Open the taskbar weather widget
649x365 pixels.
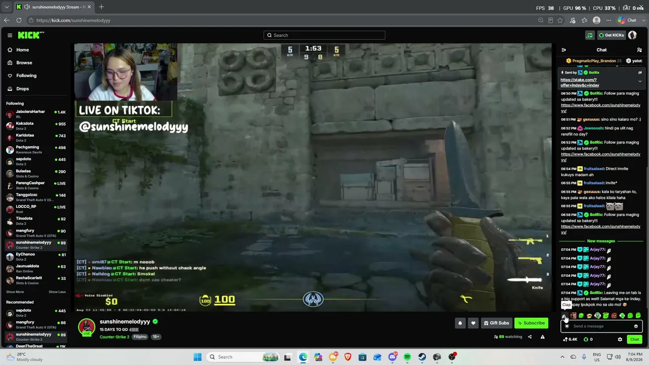coord(24,357)
